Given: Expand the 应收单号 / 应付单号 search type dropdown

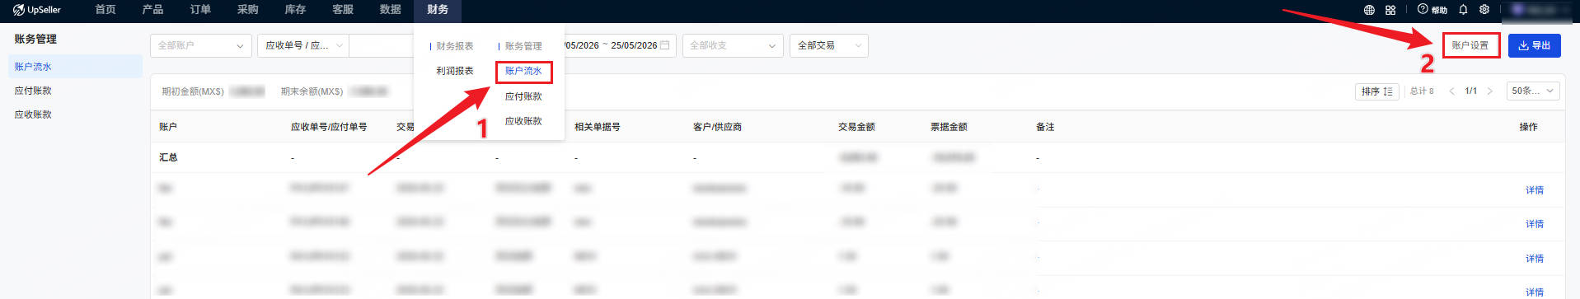Looking at the screenshot, I should click(x=303, y=45).
